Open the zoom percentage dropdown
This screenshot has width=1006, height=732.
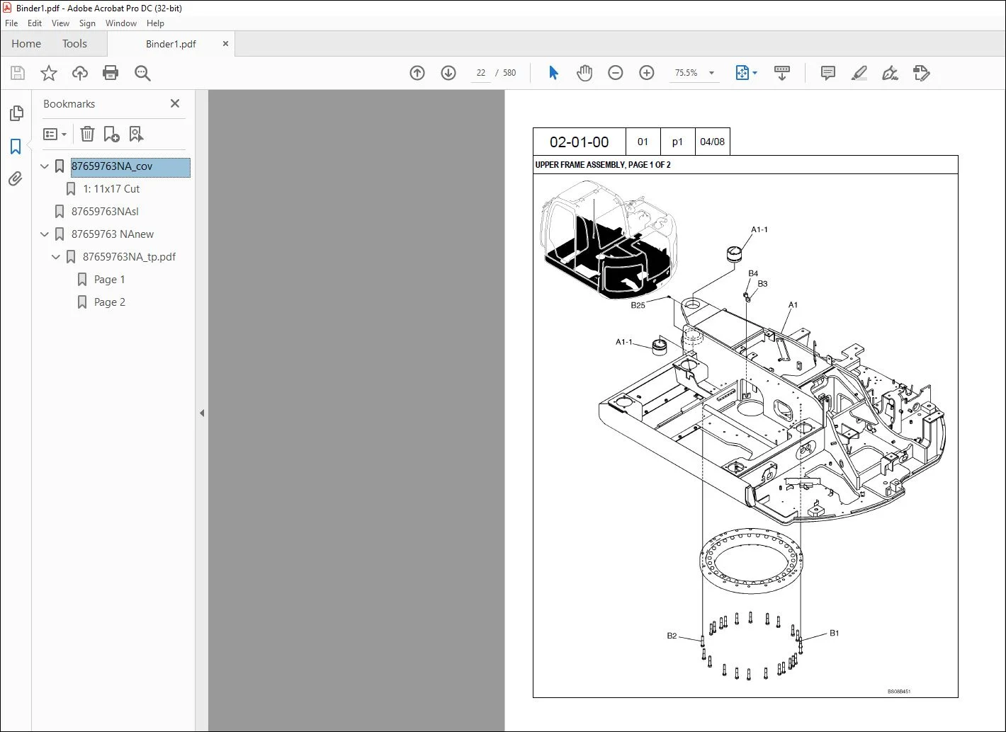point(711,73)
